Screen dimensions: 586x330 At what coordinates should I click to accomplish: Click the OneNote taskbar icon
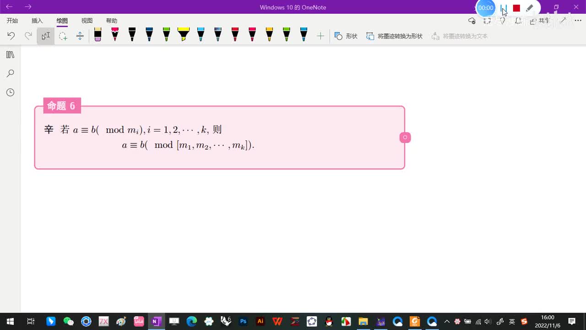tap(156, 321)
